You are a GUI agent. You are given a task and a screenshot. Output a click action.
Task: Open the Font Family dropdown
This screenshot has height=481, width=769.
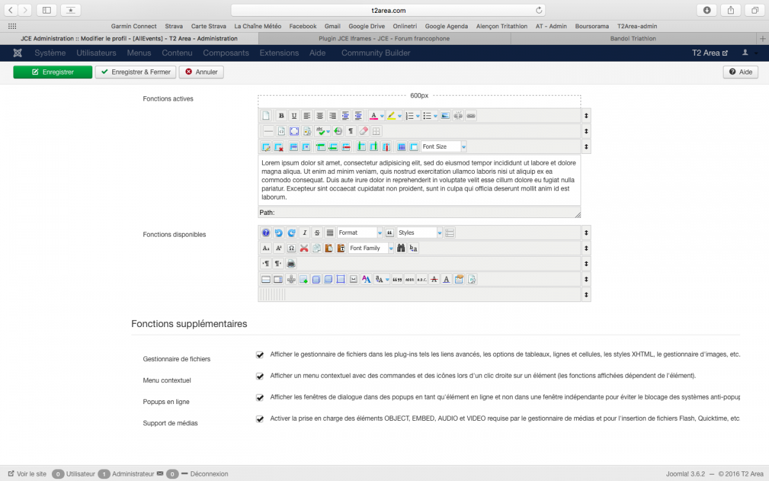coord(371,248)
